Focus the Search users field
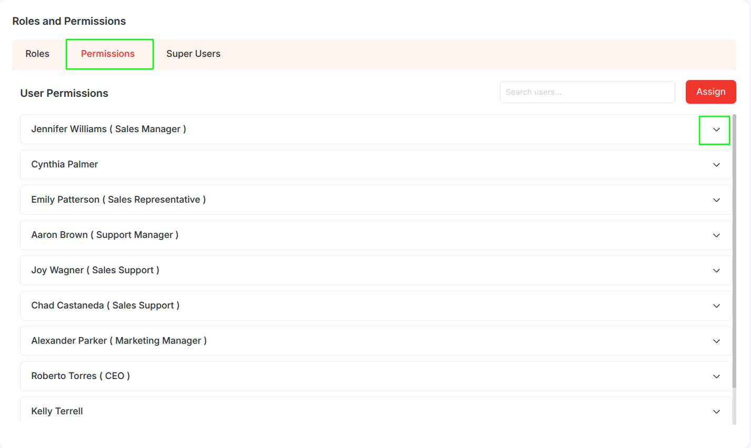This screenshot has height=448, width=751. click(587, 92)
